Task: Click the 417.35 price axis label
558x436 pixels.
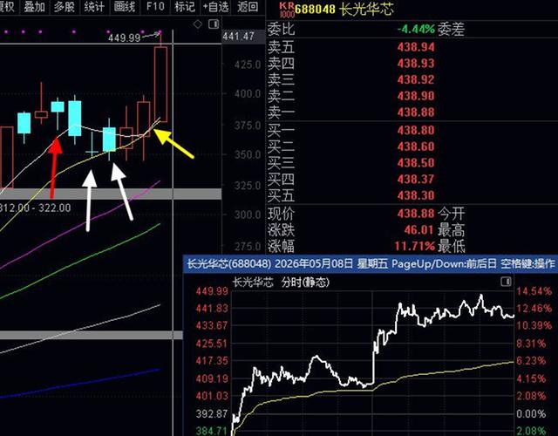Action: click(211, 361)
